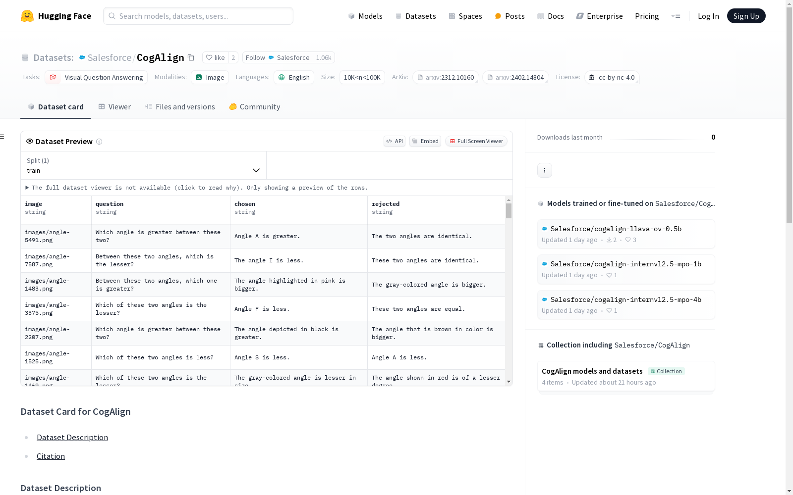The height and width of the screenshot is (495, 793).
Task: Open the more navigation menu icon
Action: tap(676, 16)
